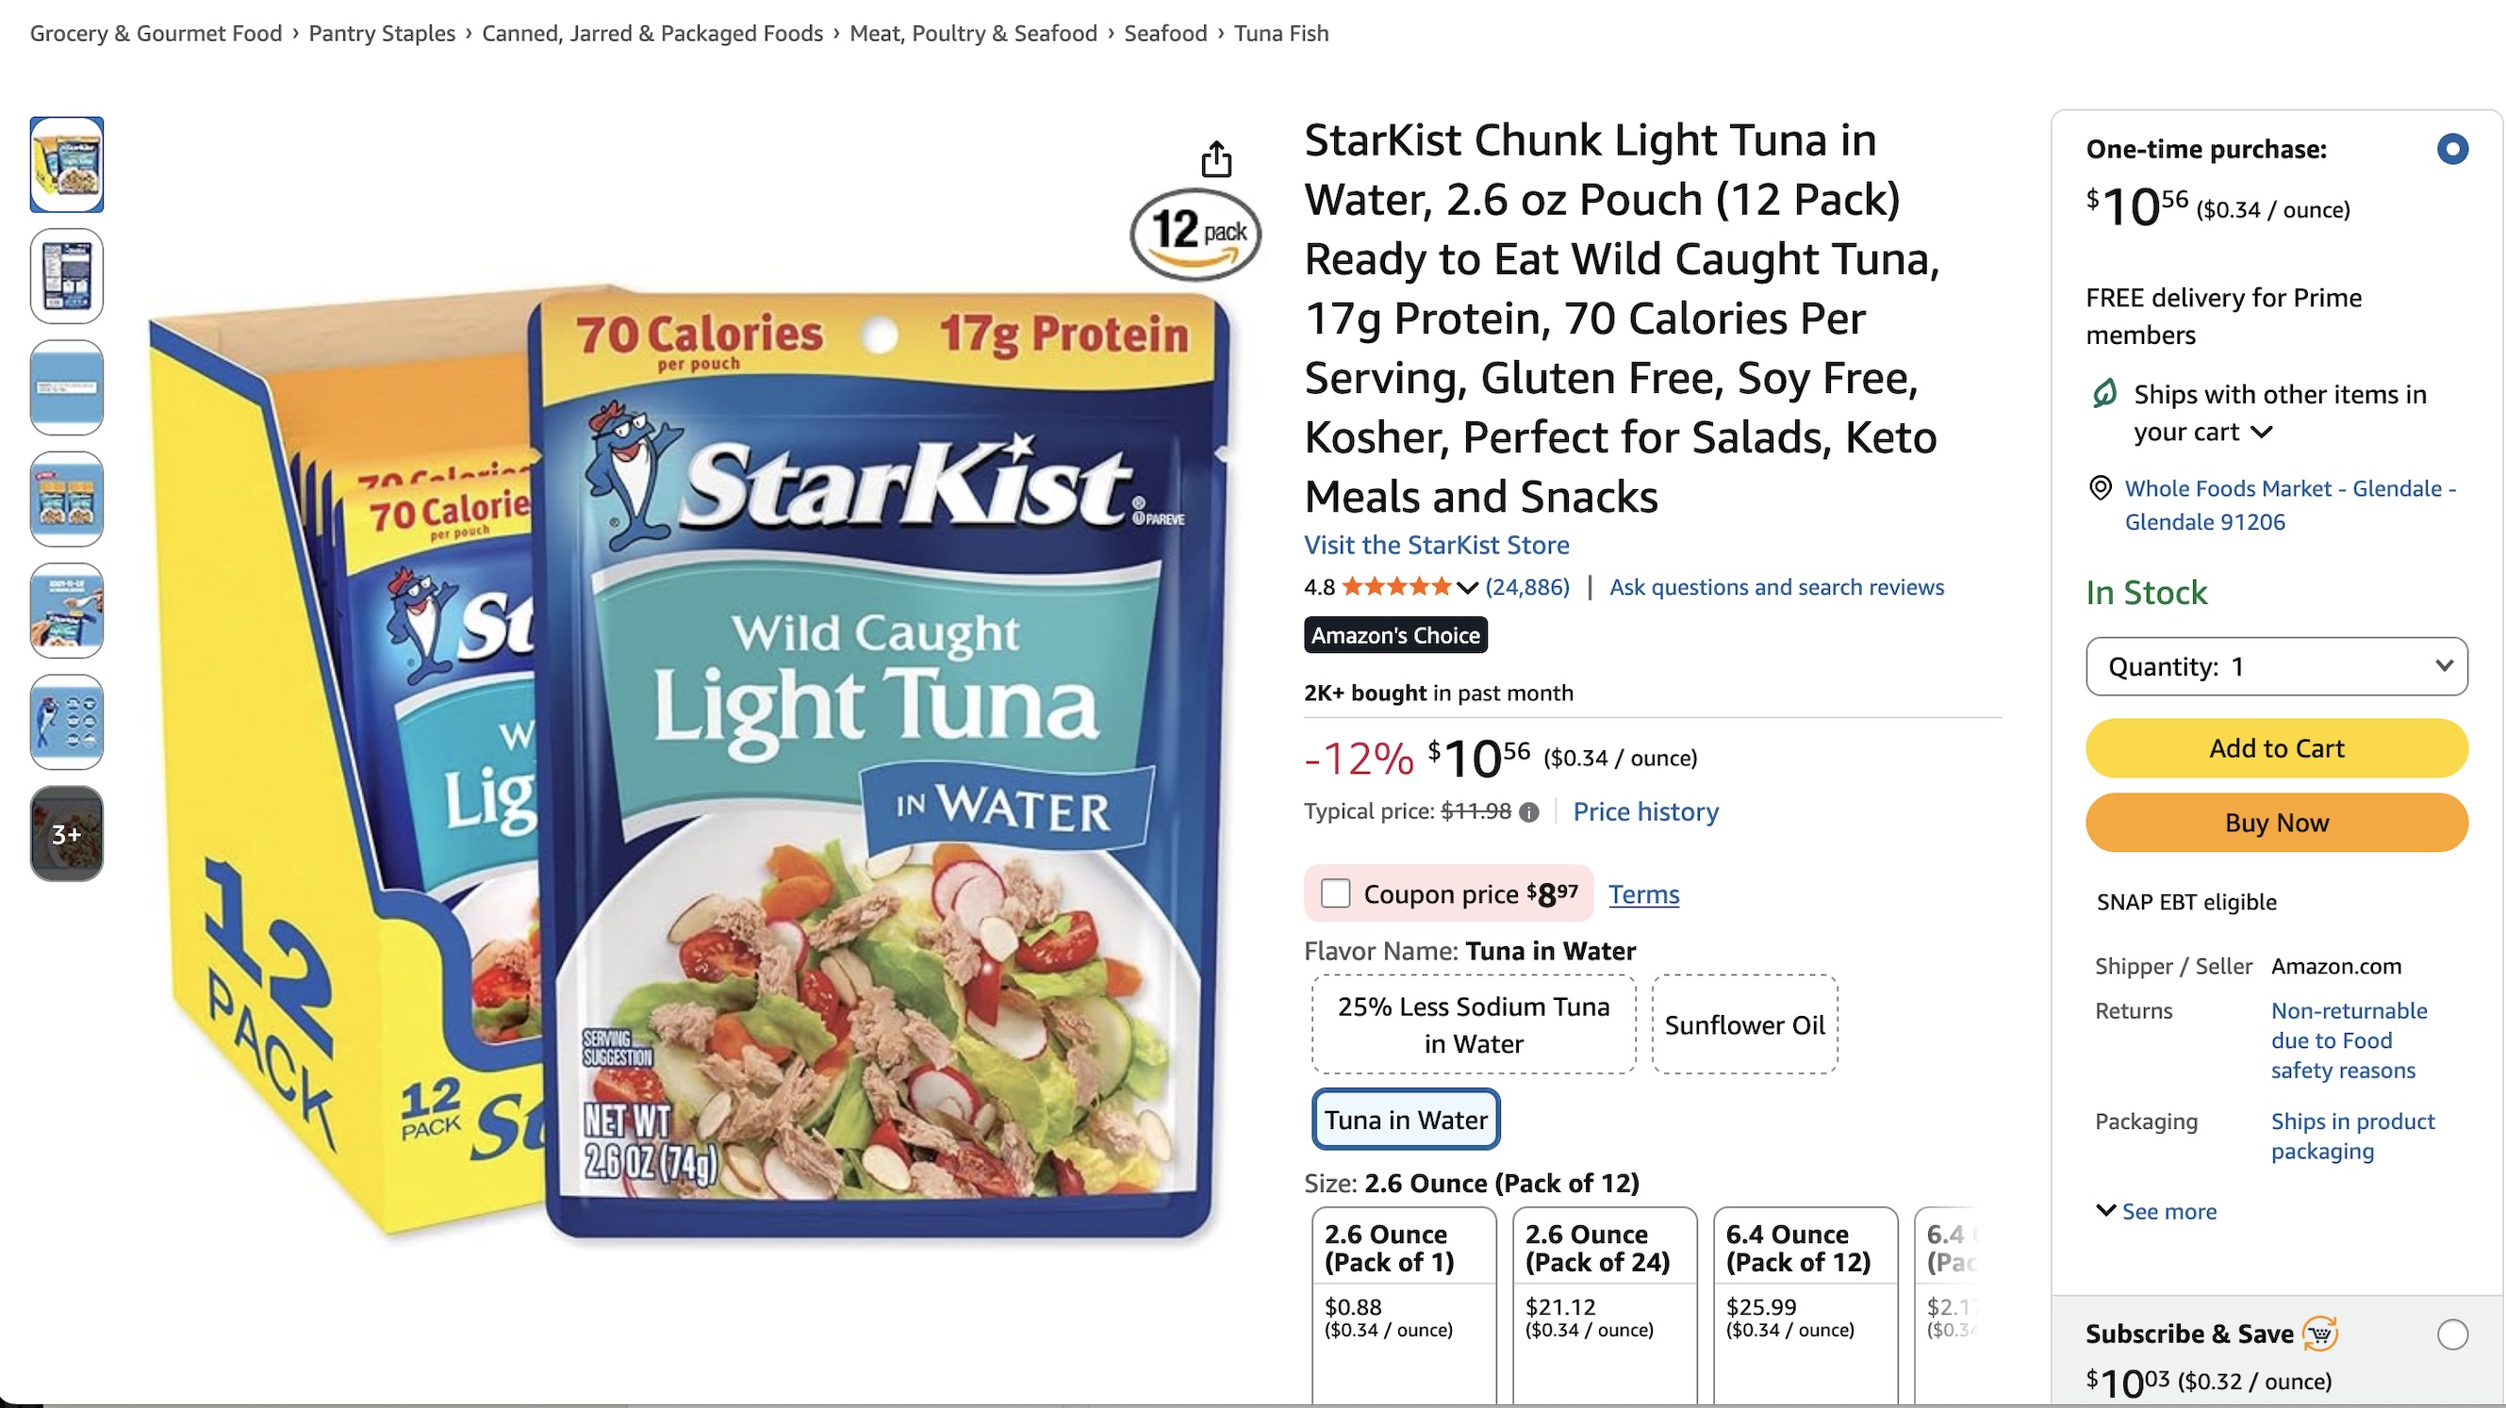The image size is (2506, 1408).
Task: Open the Price history link
Action: 1645,812
